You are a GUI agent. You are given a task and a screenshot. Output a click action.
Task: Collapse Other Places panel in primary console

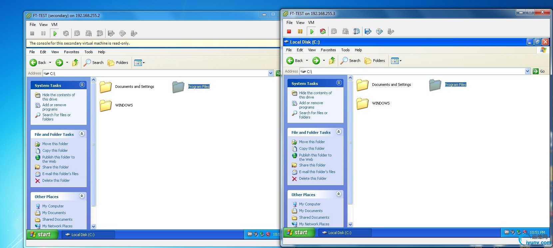click(x=339, y=194)
